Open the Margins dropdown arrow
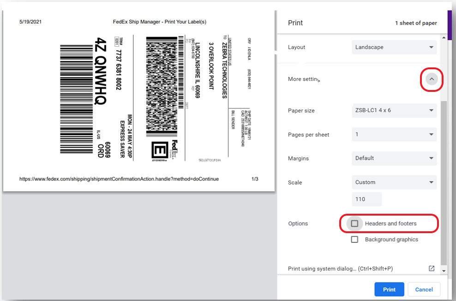456x301 pixels. click(430, 158)
